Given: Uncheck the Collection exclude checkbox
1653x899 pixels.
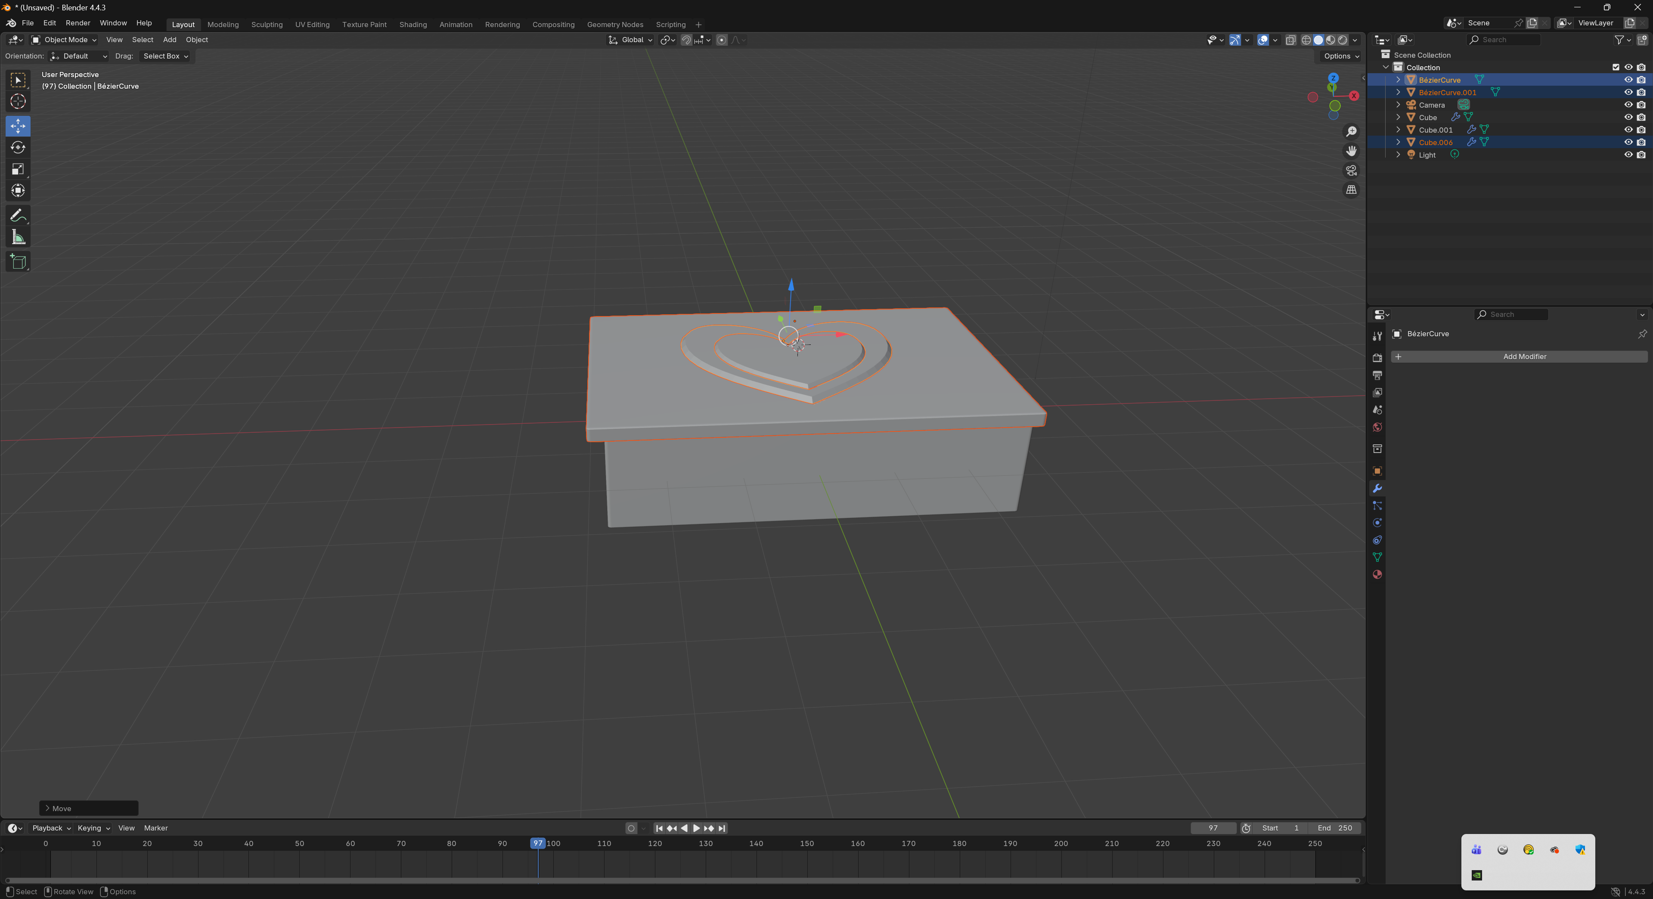Looking at the screenshot, I should [x=1615, y=67].
